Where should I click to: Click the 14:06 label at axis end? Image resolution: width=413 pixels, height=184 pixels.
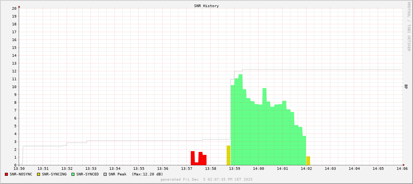coord(402,169)
